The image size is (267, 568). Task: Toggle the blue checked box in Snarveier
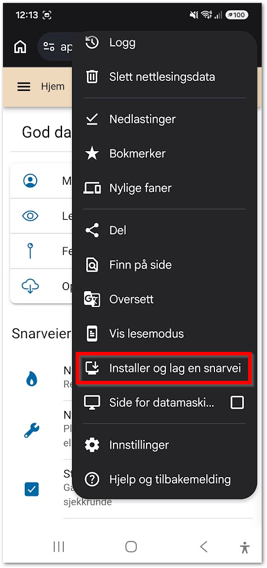click(x=31, y=489)
